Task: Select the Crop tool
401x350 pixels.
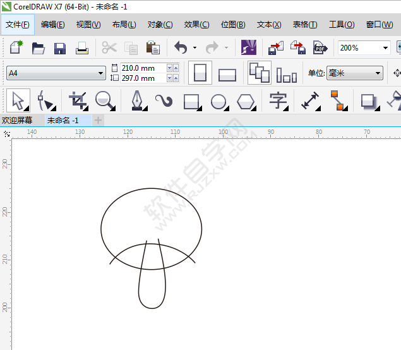Action: (77, 100)
